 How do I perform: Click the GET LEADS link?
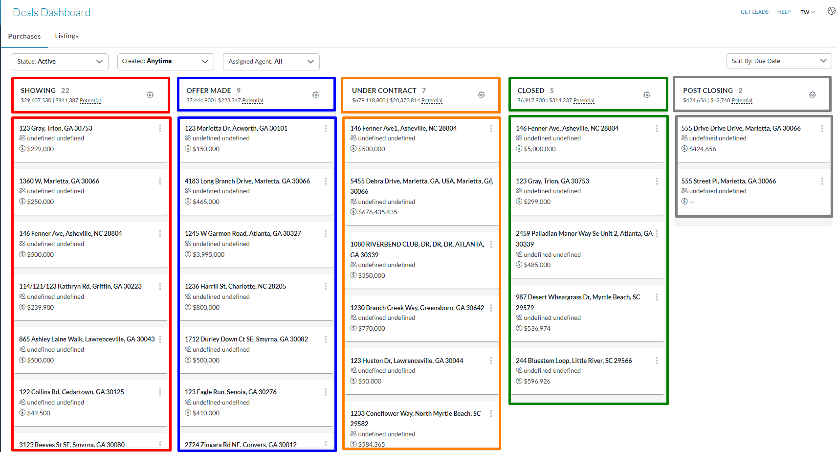[754, 12]
